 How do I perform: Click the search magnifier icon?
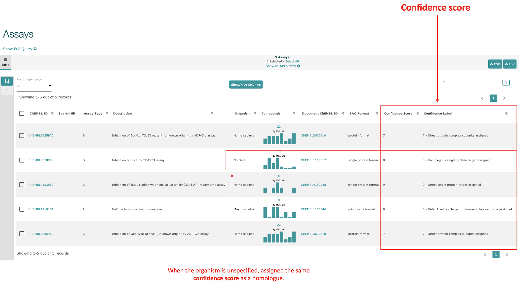pyautogui.click(x=506, y=83)
